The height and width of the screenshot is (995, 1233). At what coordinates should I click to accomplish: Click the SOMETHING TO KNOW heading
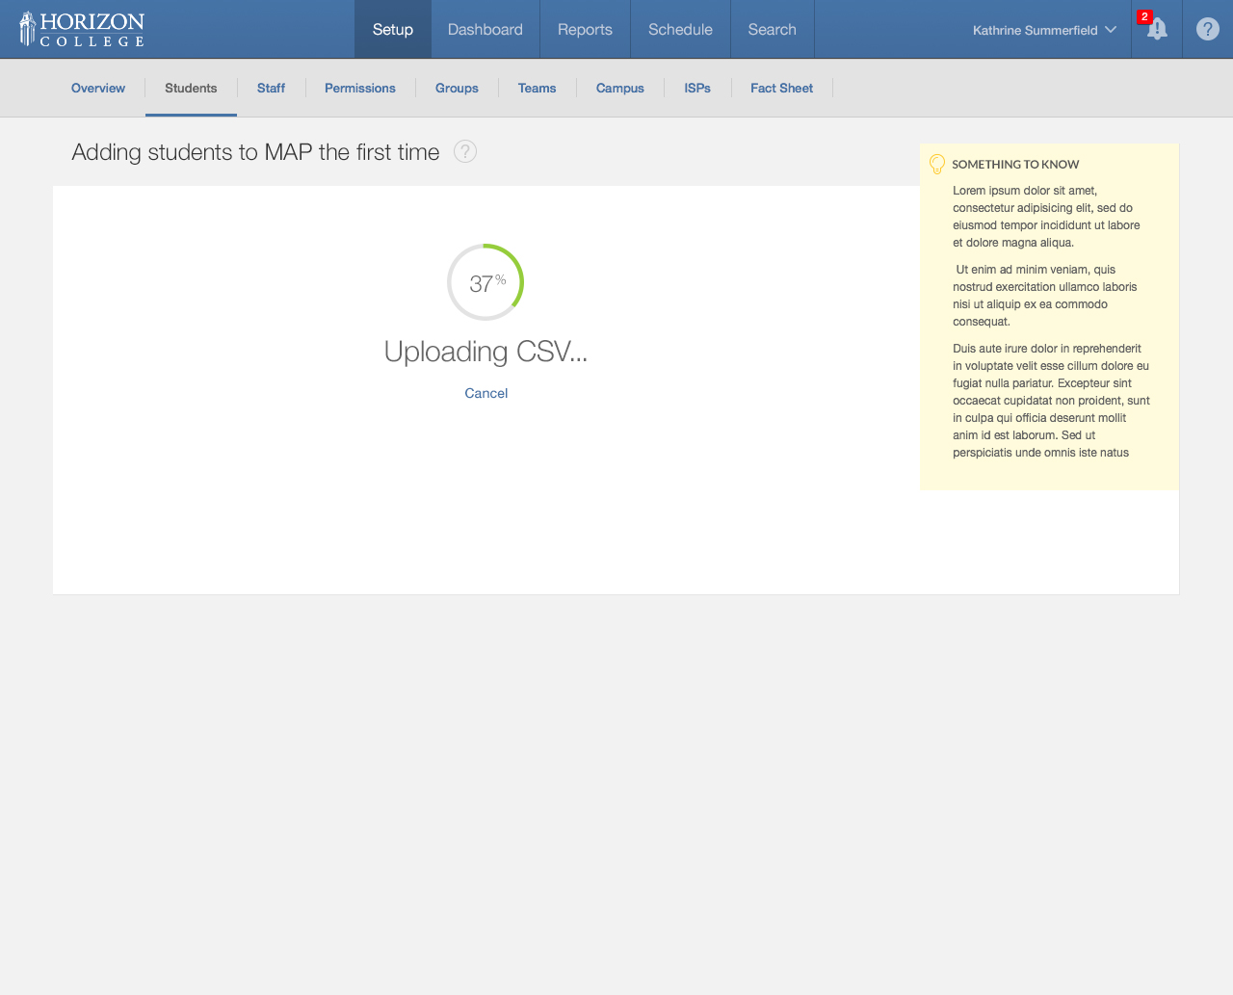[x=1015, y=165]
